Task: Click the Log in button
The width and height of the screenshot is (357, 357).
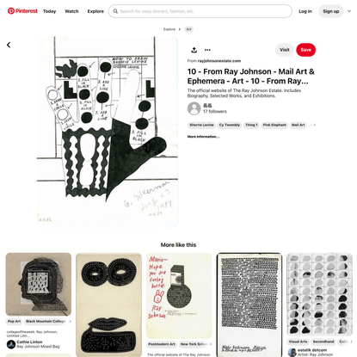Action: coord(305,11)
